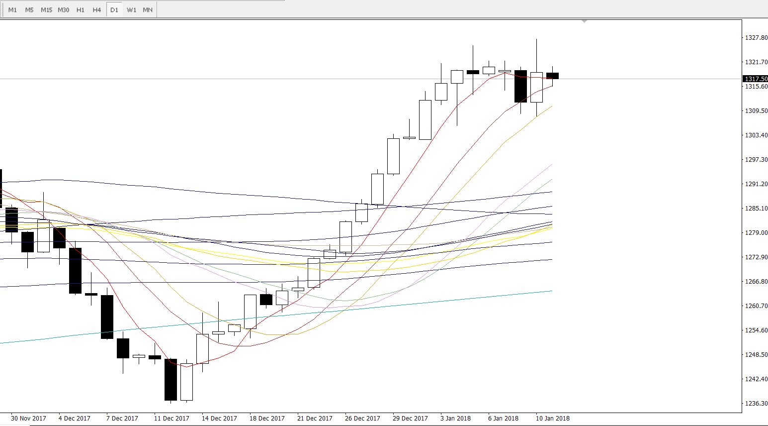Select the MN monthly timeframe

[148, 10]
